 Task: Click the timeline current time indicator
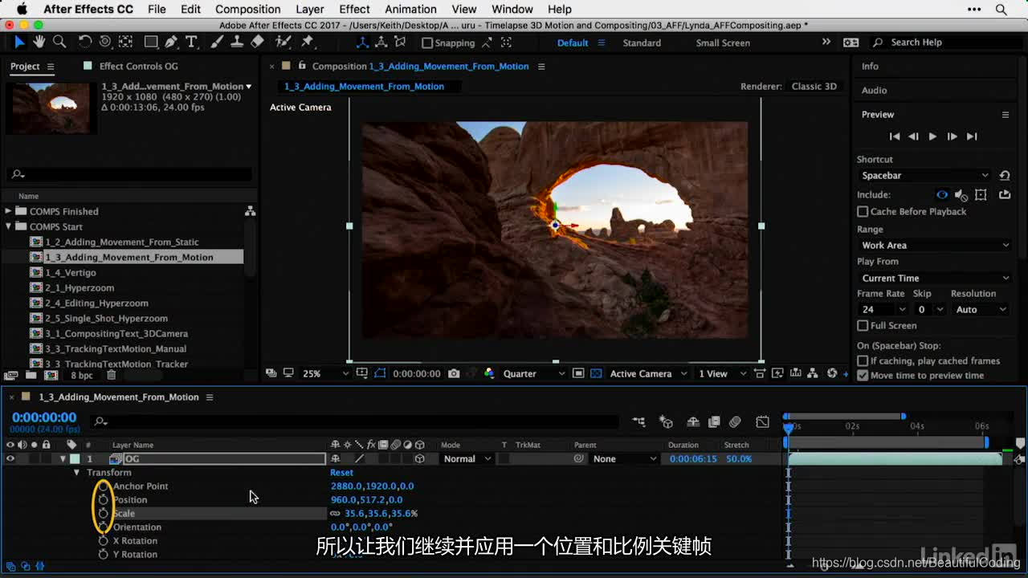(x=788, y=427)
